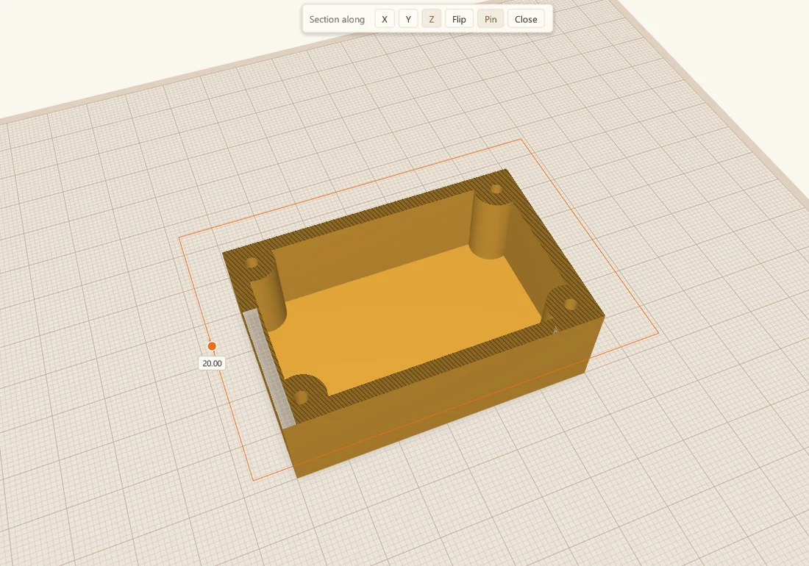Click the "Section along" label
The image size is (809, 566).
tap(337, 19)
